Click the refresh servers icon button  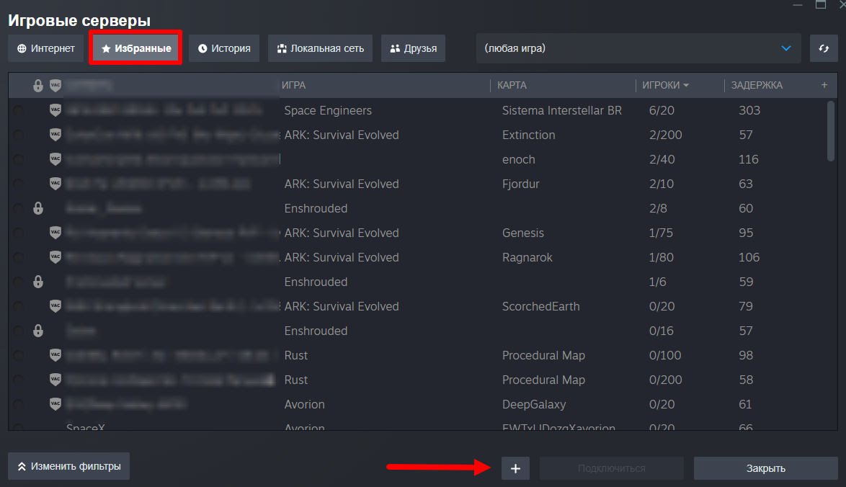(824, 48)
